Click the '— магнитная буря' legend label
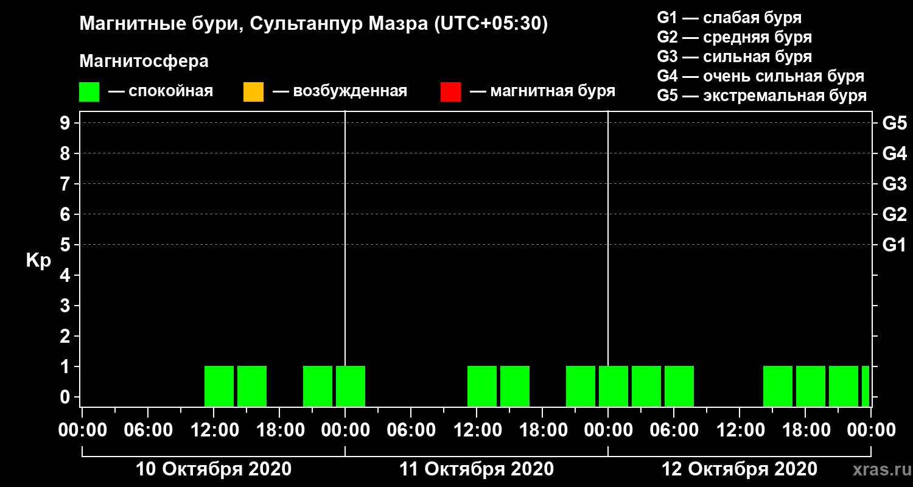This screenshot has height=487, width=913. [543, 91]
